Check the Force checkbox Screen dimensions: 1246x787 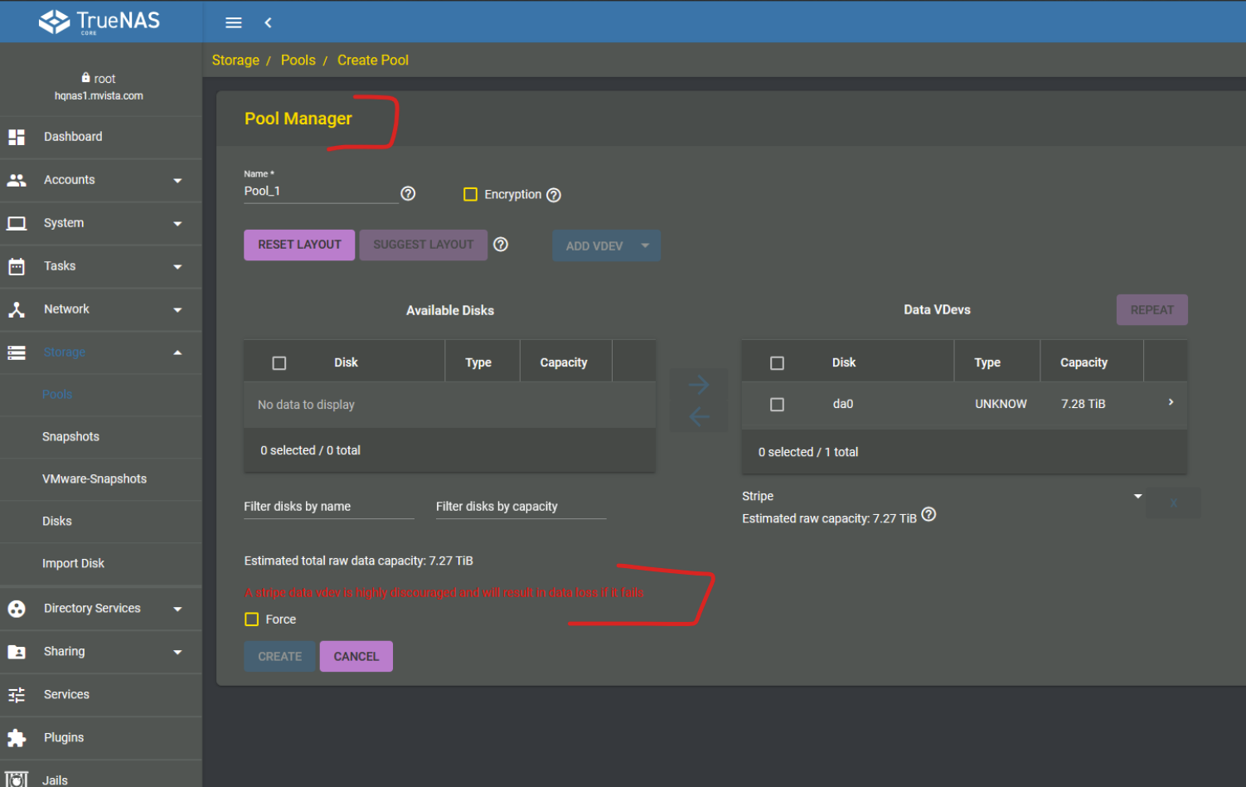(x=252, y=619)
